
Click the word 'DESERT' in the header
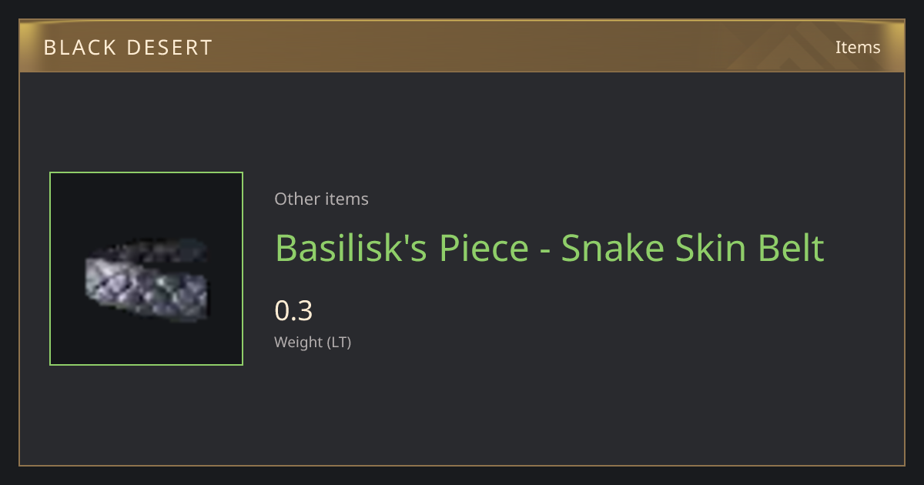point(169,48)
